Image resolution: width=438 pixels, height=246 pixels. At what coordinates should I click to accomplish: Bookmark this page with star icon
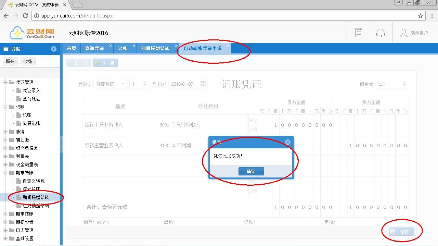tap(421, 16)
